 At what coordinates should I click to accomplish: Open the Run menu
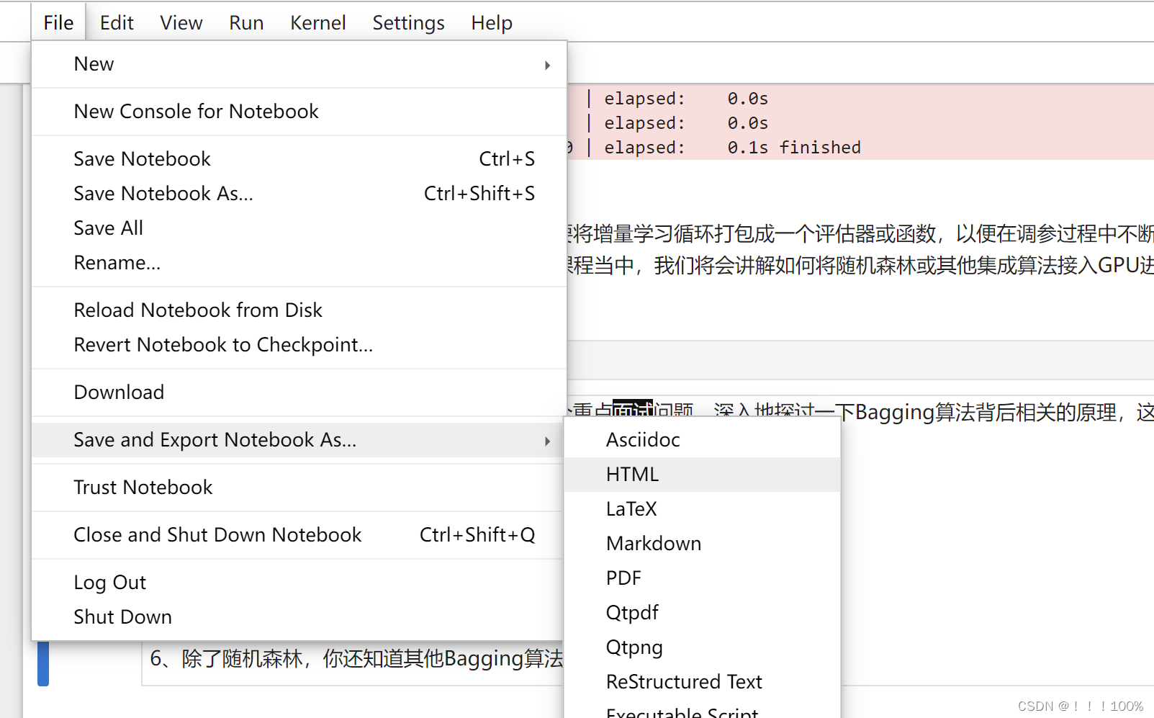click(245, 22)
